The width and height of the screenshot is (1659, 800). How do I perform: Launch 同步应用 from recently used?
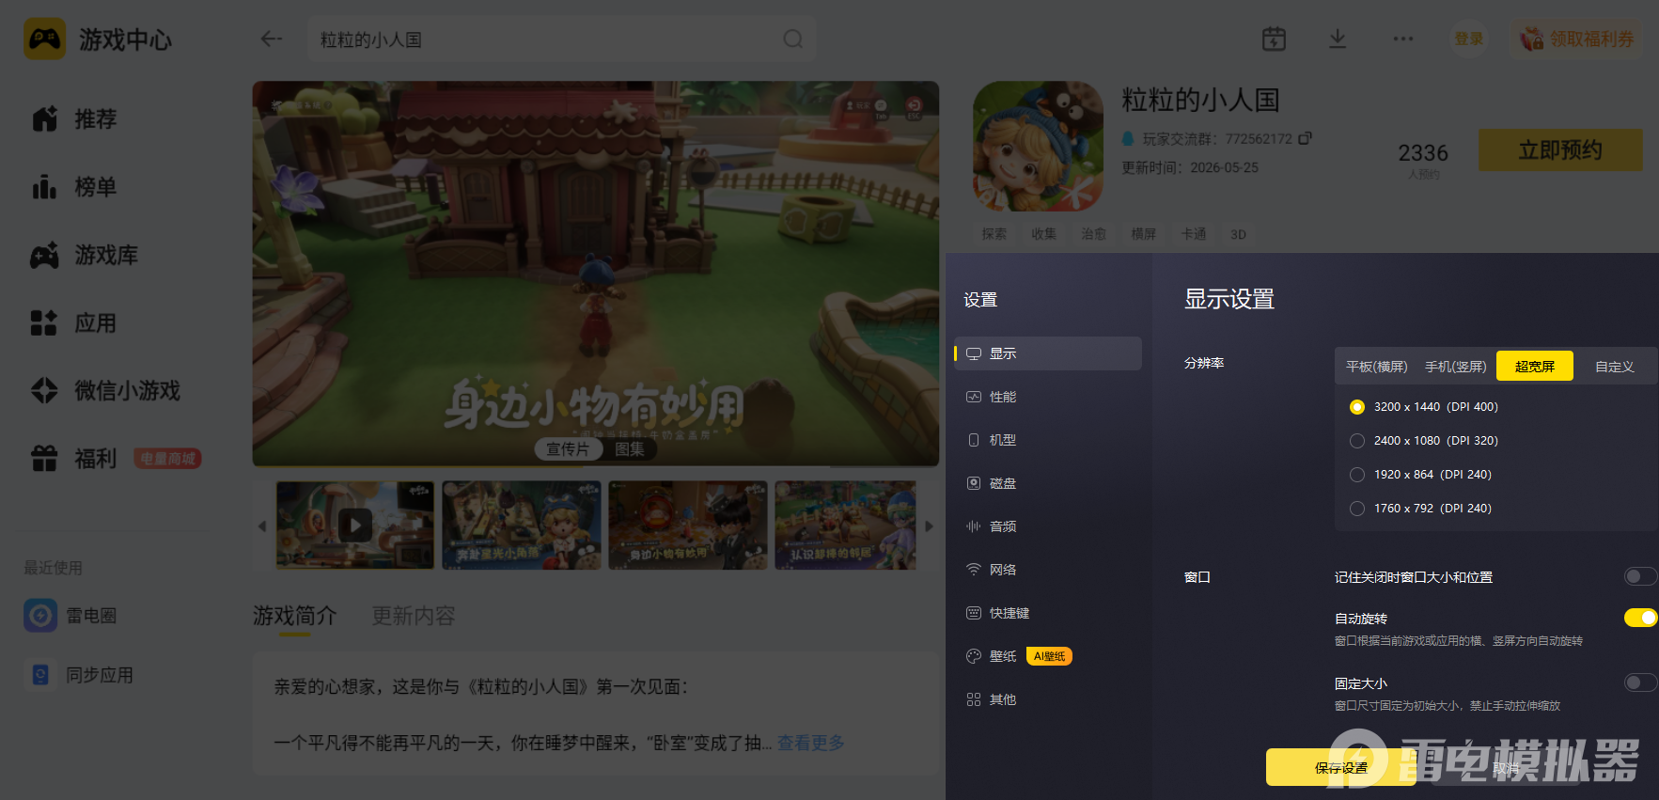[x=79, y=675]
